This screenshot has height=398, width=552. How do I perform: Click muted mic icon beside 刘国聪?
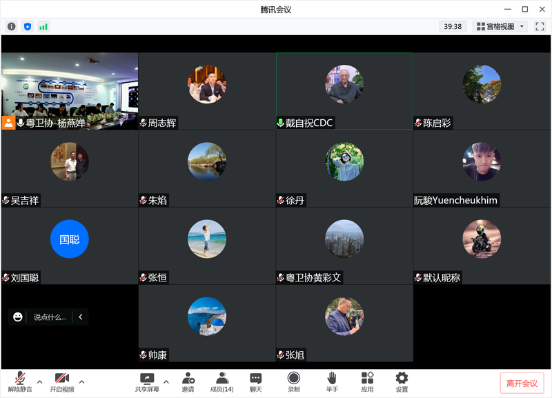coord(6,278)
